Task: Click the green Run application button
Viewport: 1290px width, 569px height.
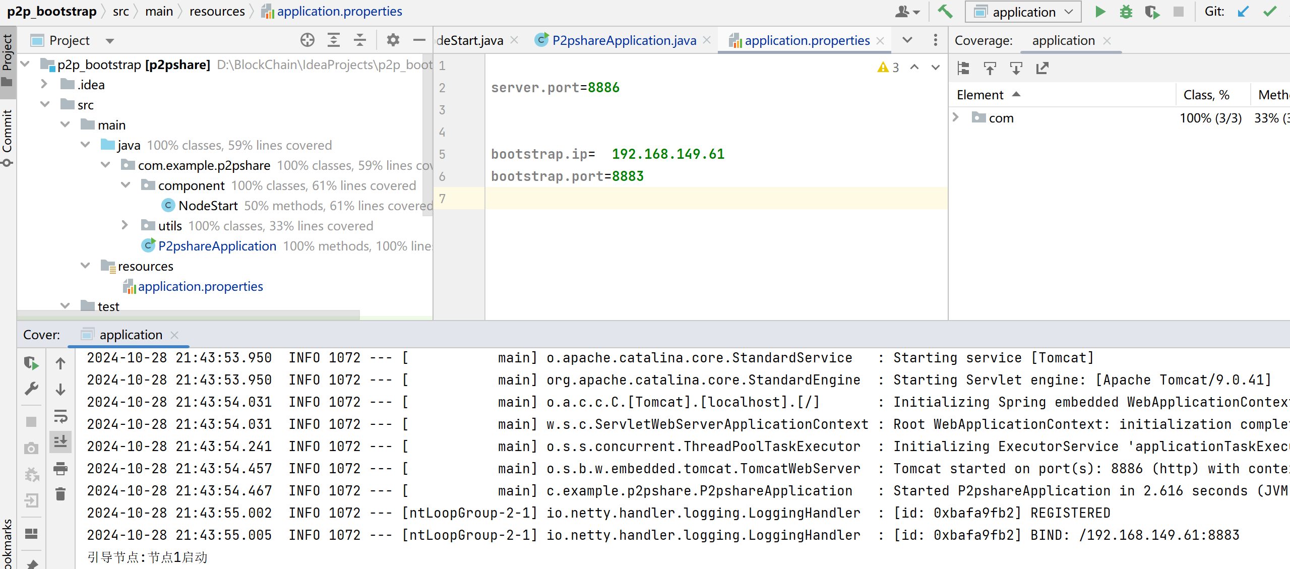Action: [1099, 12]
